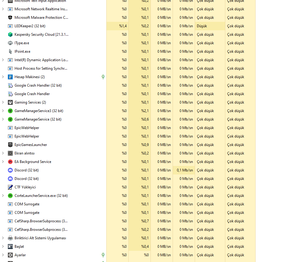Expand the GameManagerService (32 bit) group
Viewport: 301px width, 262px height.
coord(3,119)
